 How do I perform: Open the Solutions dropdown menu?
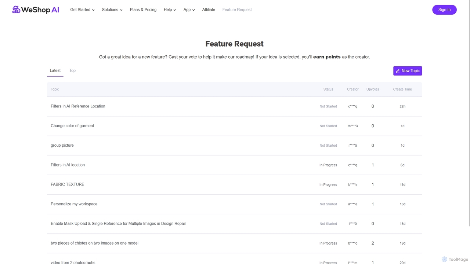(x=112, y=10)
